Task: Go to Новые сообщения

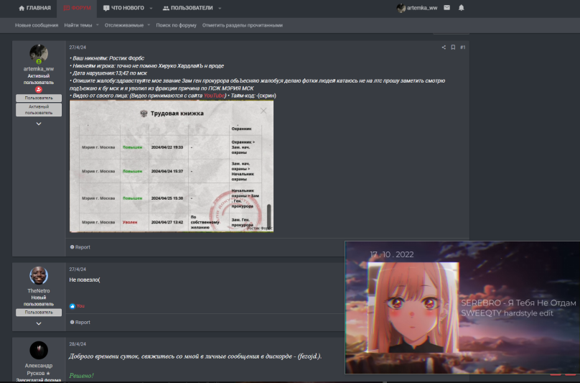Action: [37, 25]
